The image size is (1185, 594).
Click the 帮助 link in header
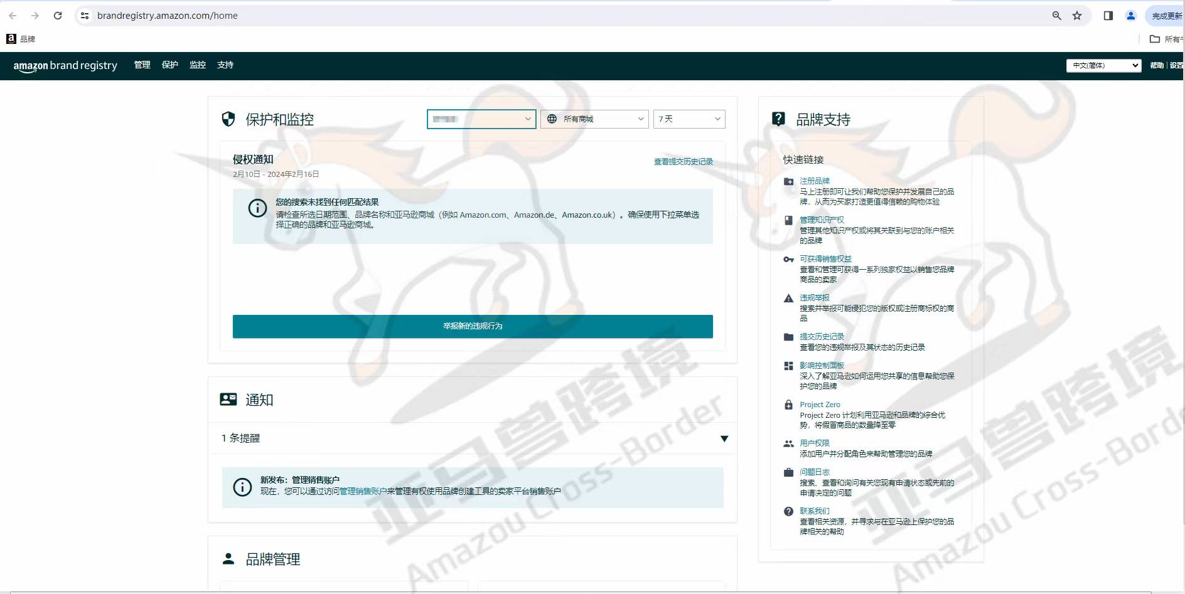pyautogui.click(x=1157, y=65)
